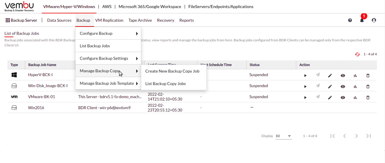Click the Action column header
This screenshot has width=385, height=163.
coord(305,65)
